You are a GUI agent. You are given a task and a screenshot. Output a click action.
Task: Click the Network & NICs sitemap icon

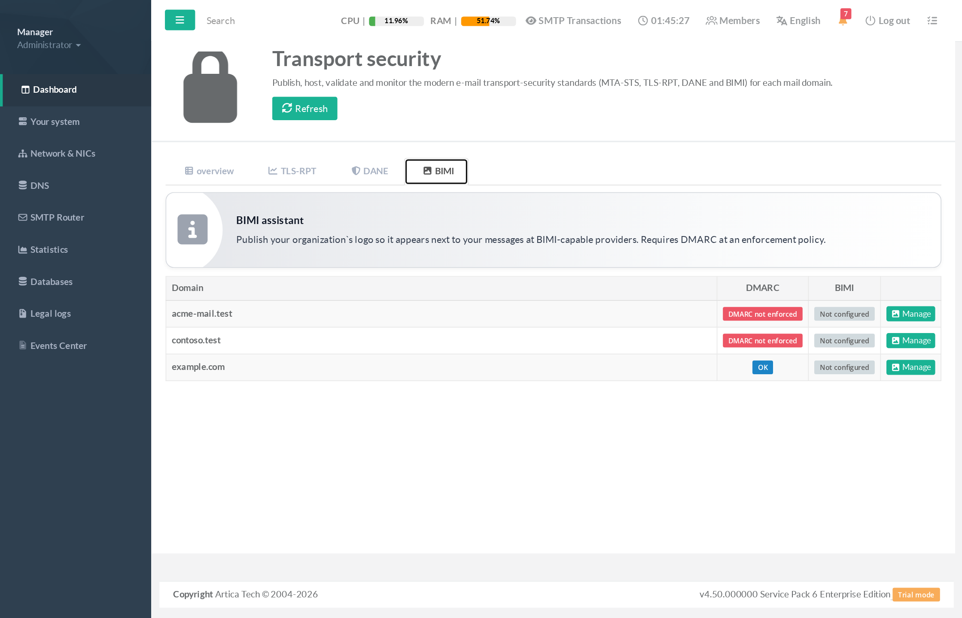(23, 154)
